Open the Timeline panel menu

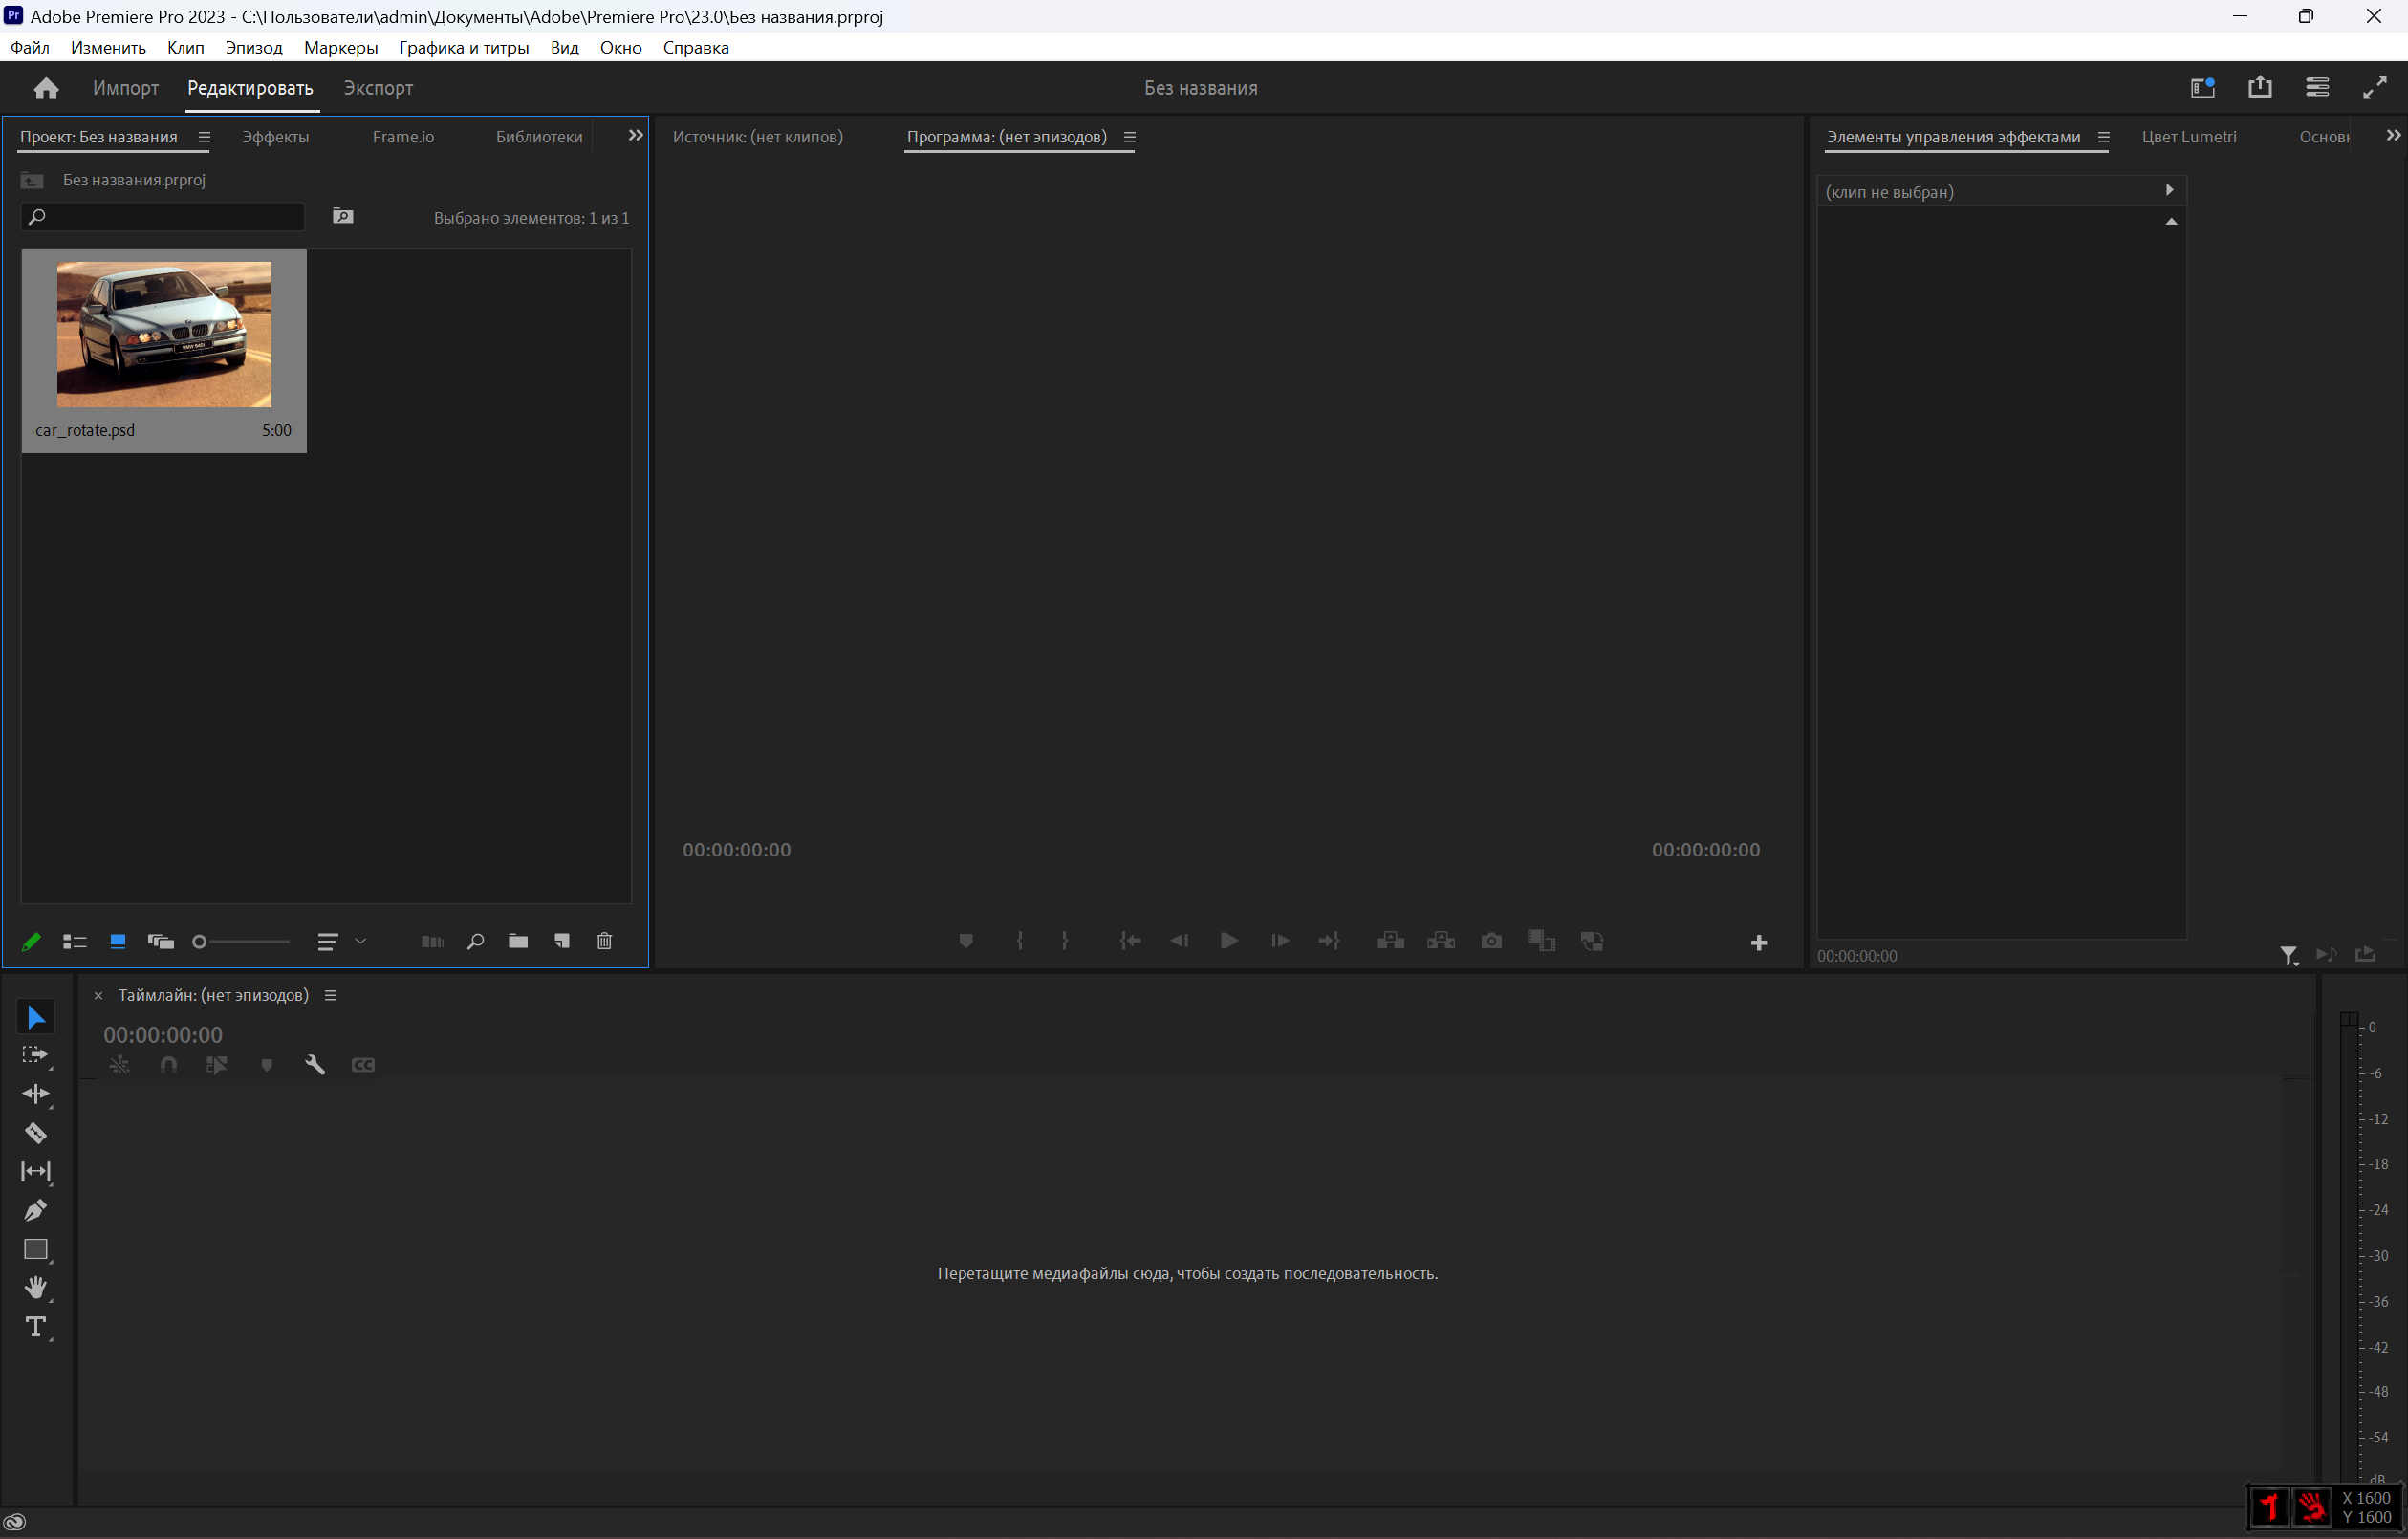(x=330, y=995)
